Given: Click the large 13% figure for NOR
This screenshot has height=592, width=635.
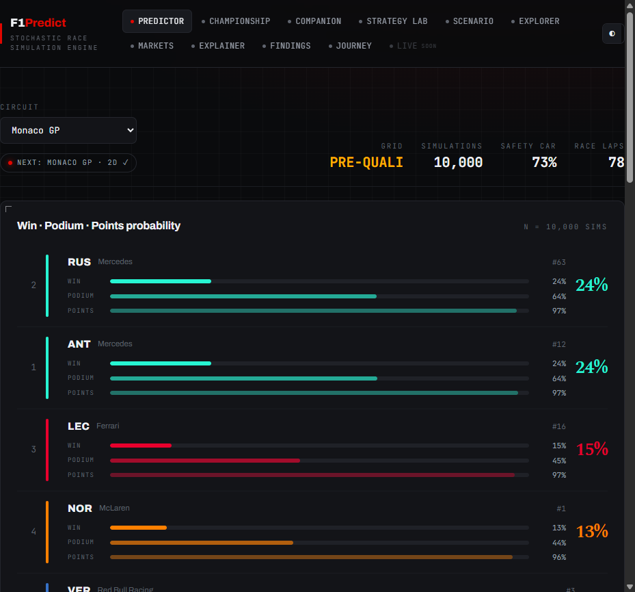Looking at the screenshot, I should pos(592,532).
